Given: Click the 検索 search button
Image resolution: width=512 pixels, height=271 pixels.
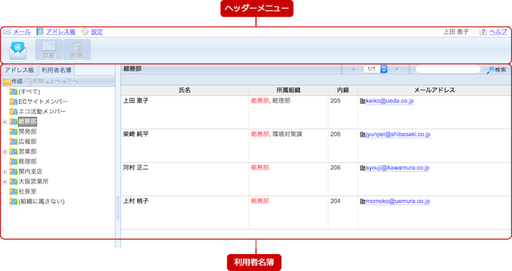Looking at the screenshot, I should click(497, 70).
